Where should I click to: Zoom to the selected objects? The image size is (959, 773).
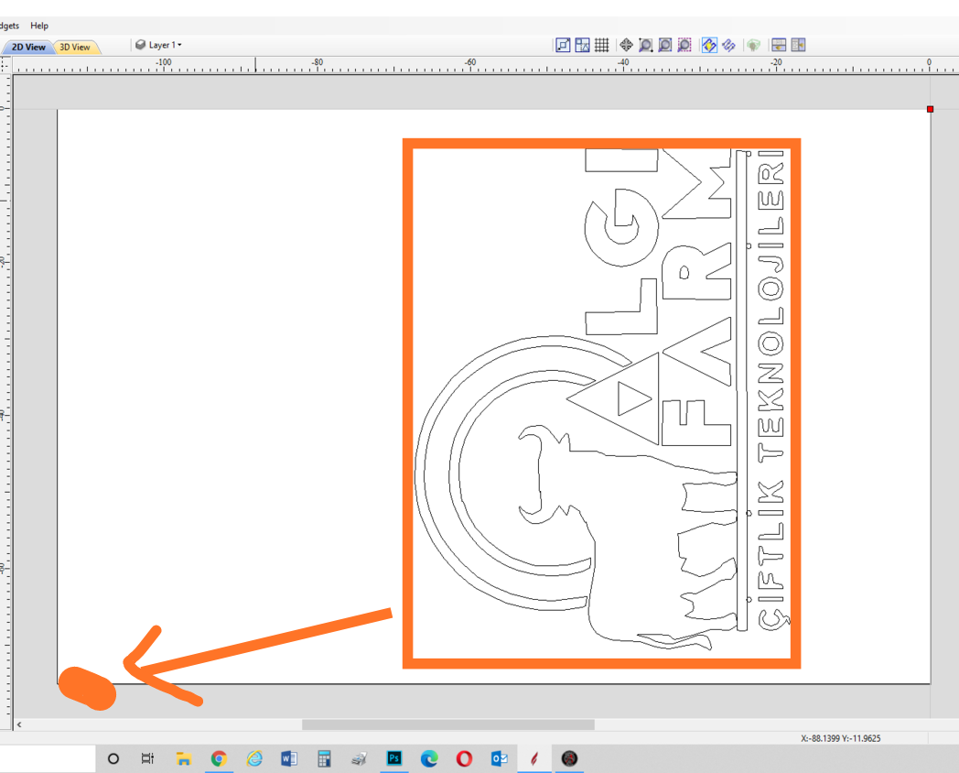click(684, 45)
